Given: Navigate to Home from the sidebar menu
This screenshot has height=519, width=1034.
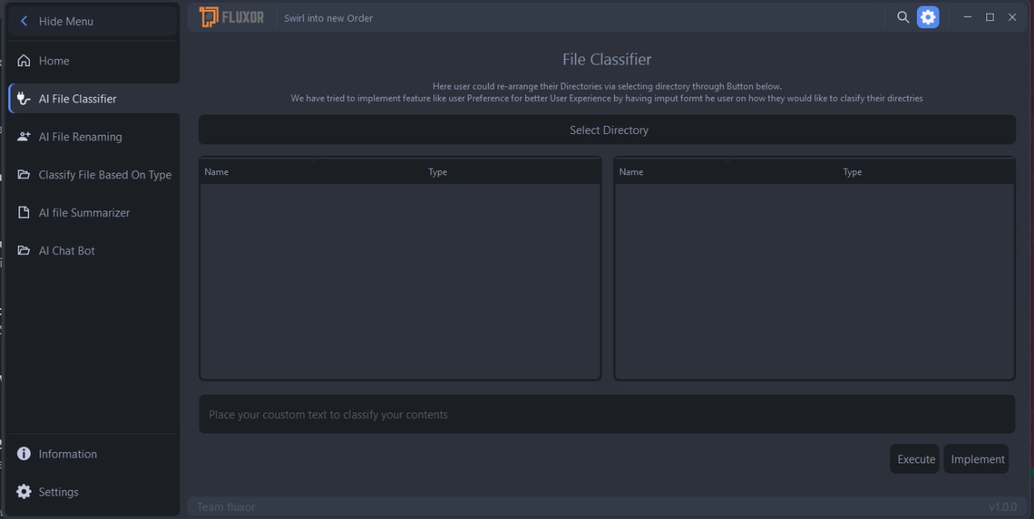Looking at the screenshot, I should coord(53,61).
